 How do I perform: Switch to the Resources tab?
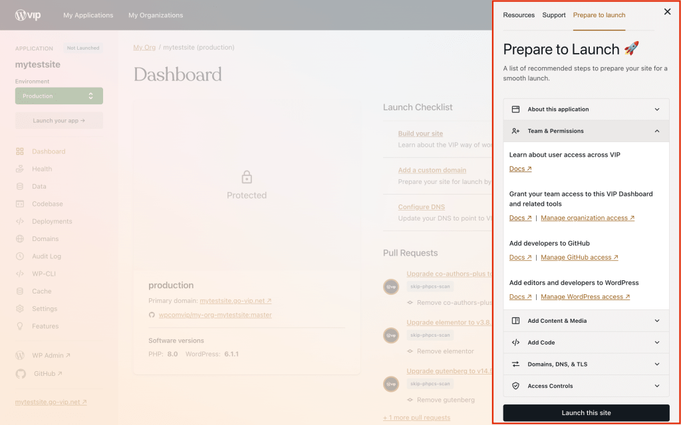[x=519, y=15]
